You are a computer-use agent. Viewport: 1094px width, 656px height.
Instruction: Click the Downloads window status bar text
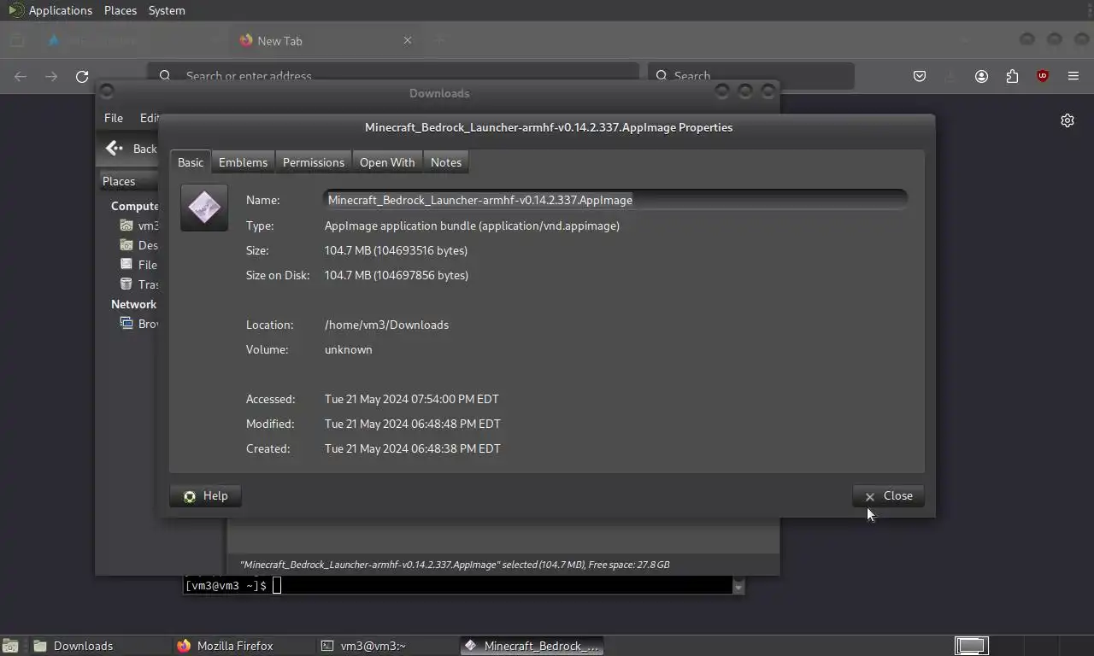coord(455,565)
